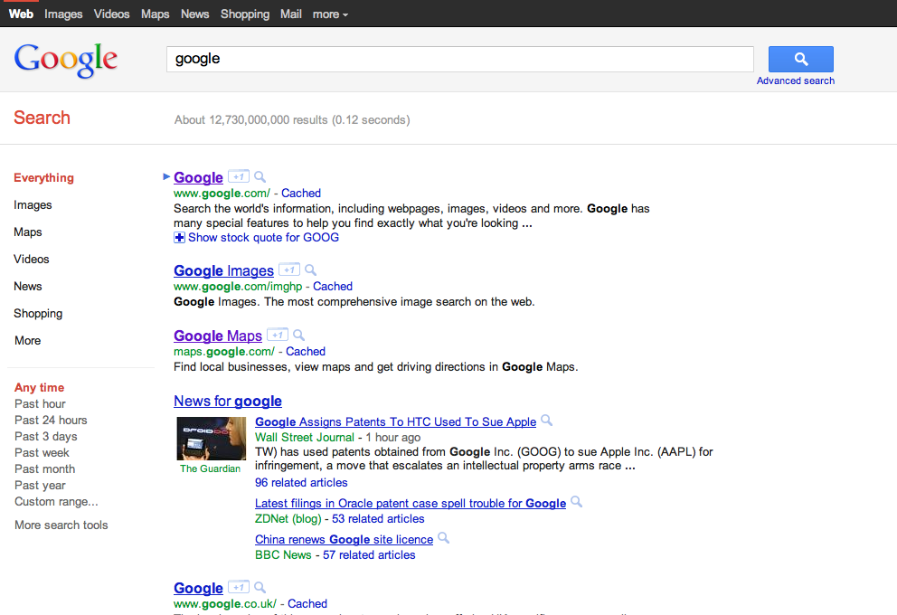Open the Advanced search link
The image size is (897, 615).
click(x=795, y=80)
